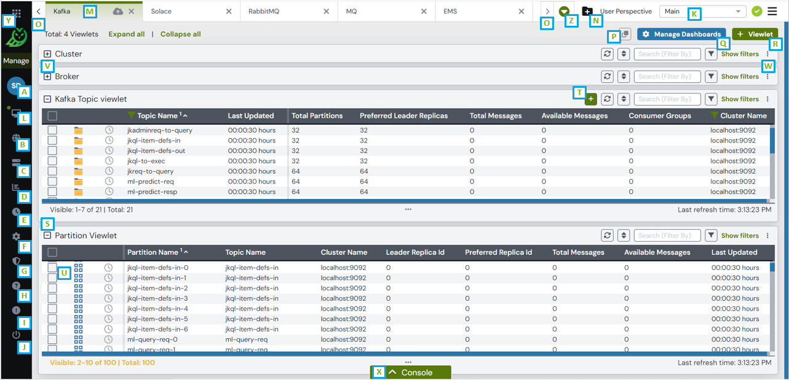Check the select-all box in Partition Viewlet

pos(52,252)
